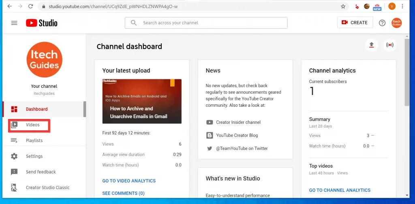Reload the page with the refresh icon

coord(31,6)
